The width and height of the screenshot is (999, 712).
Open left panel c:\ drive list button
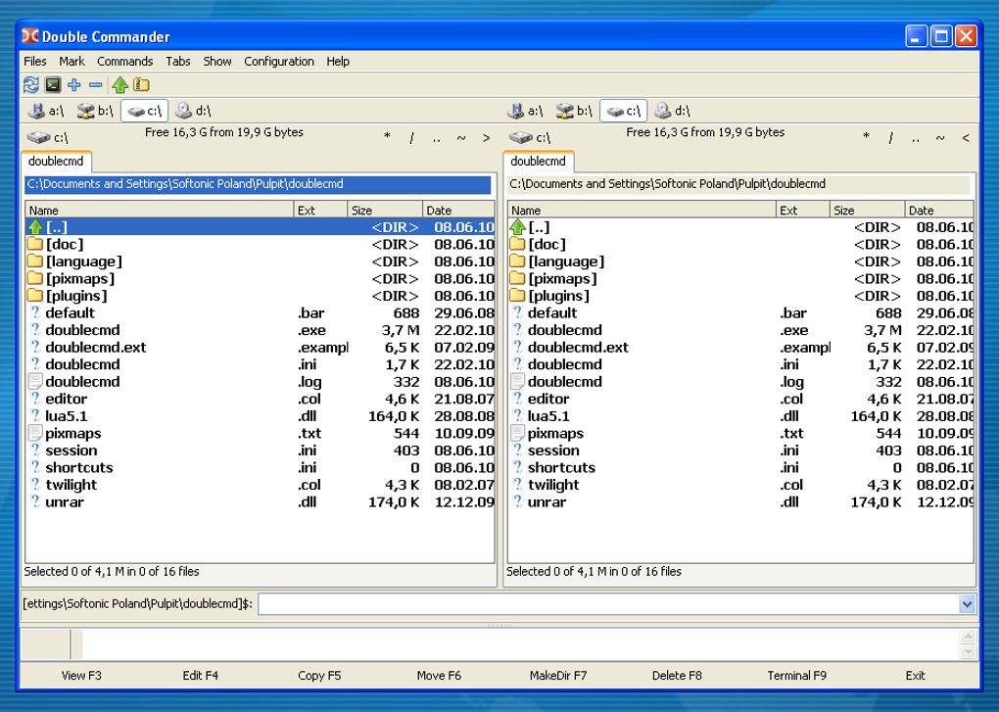click(x=48, y=138)
